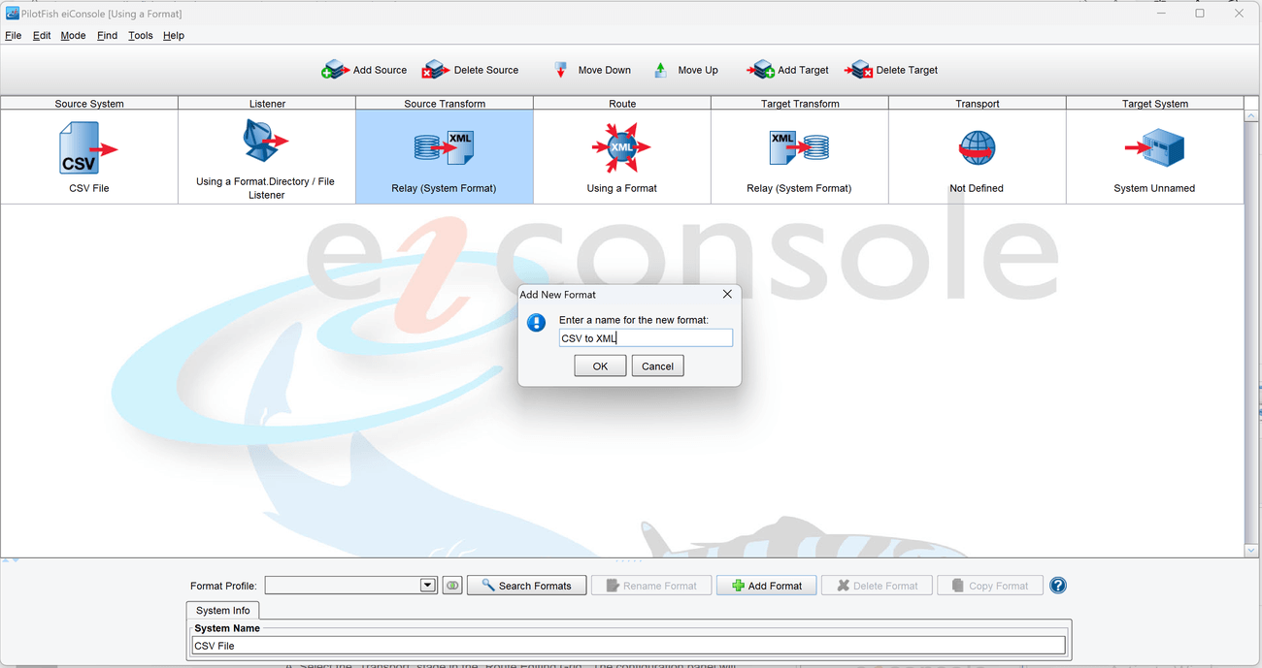
Task: Click the "Format Profile:" label
Action: (223, 586)
